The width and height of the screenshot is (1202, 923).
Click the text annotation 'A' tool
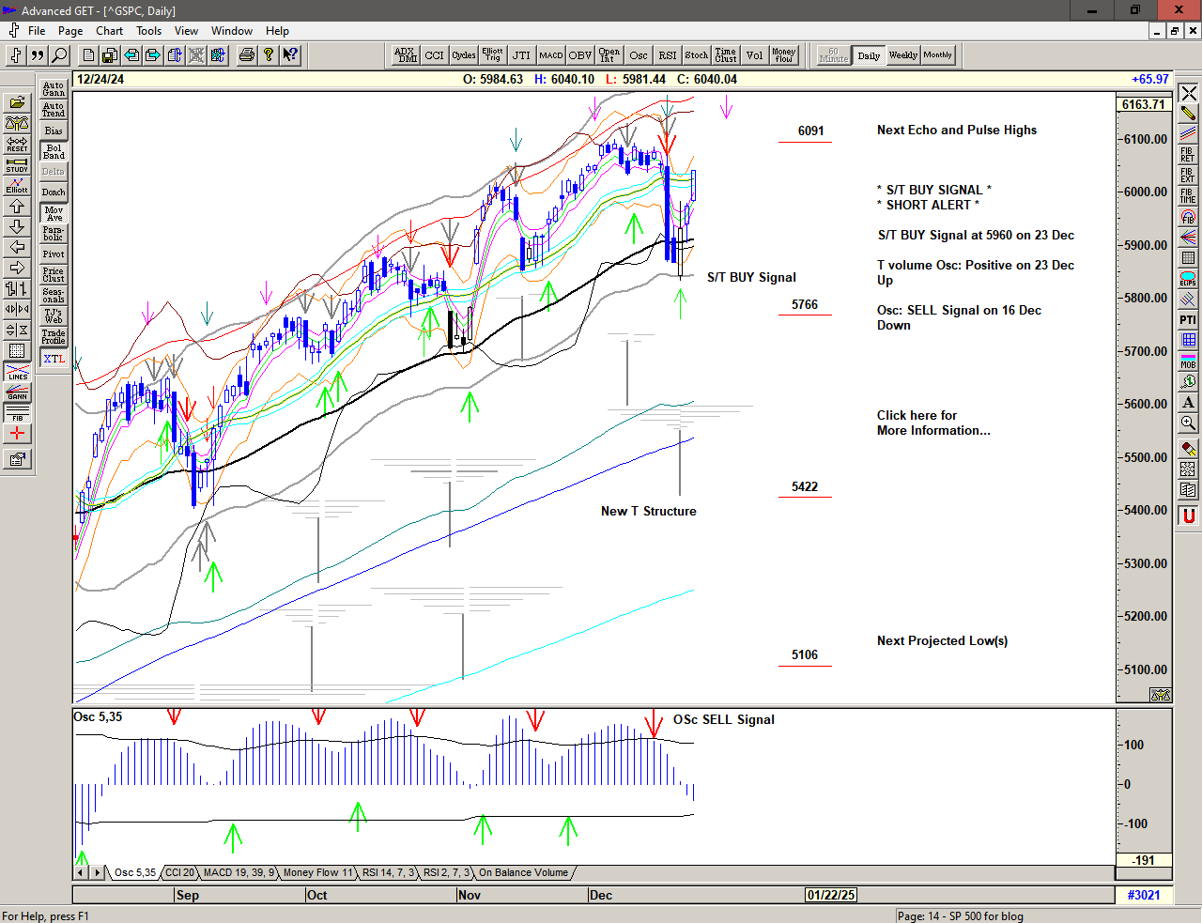pos(1188,402)
